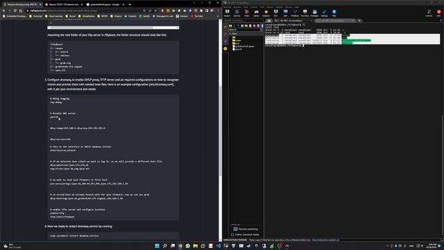Open the Windows Start menu
Screen dimensions: 444x250
point(157,246)
